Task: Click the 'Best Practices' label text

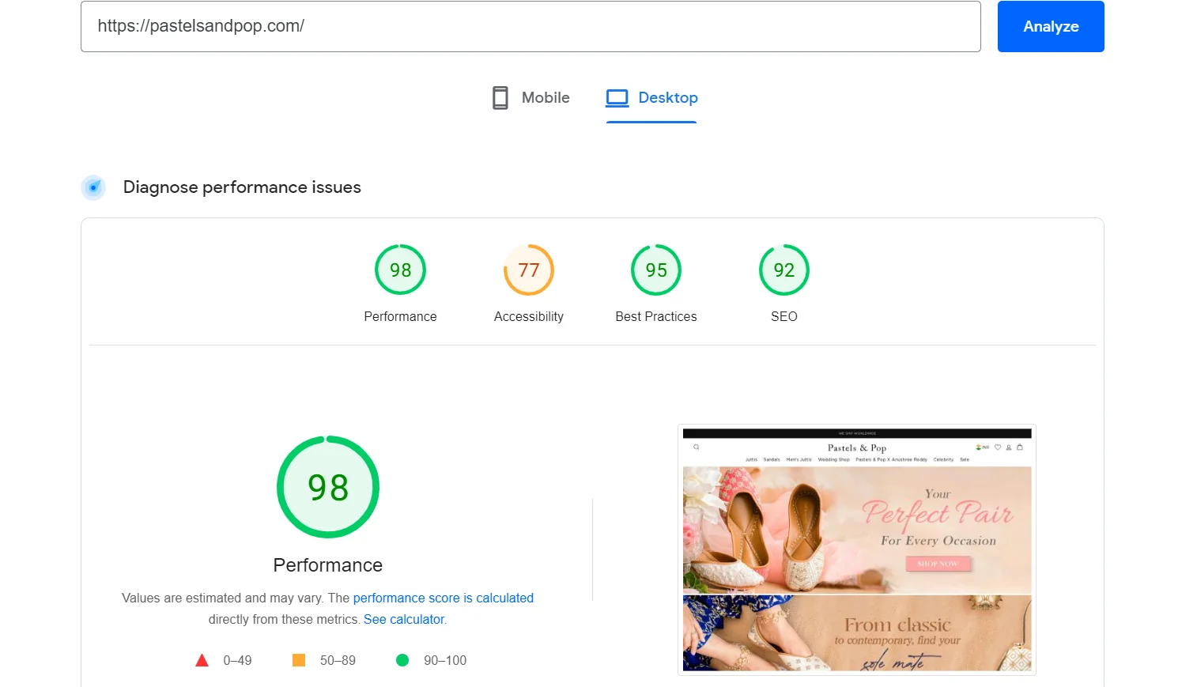Action: 656,316
